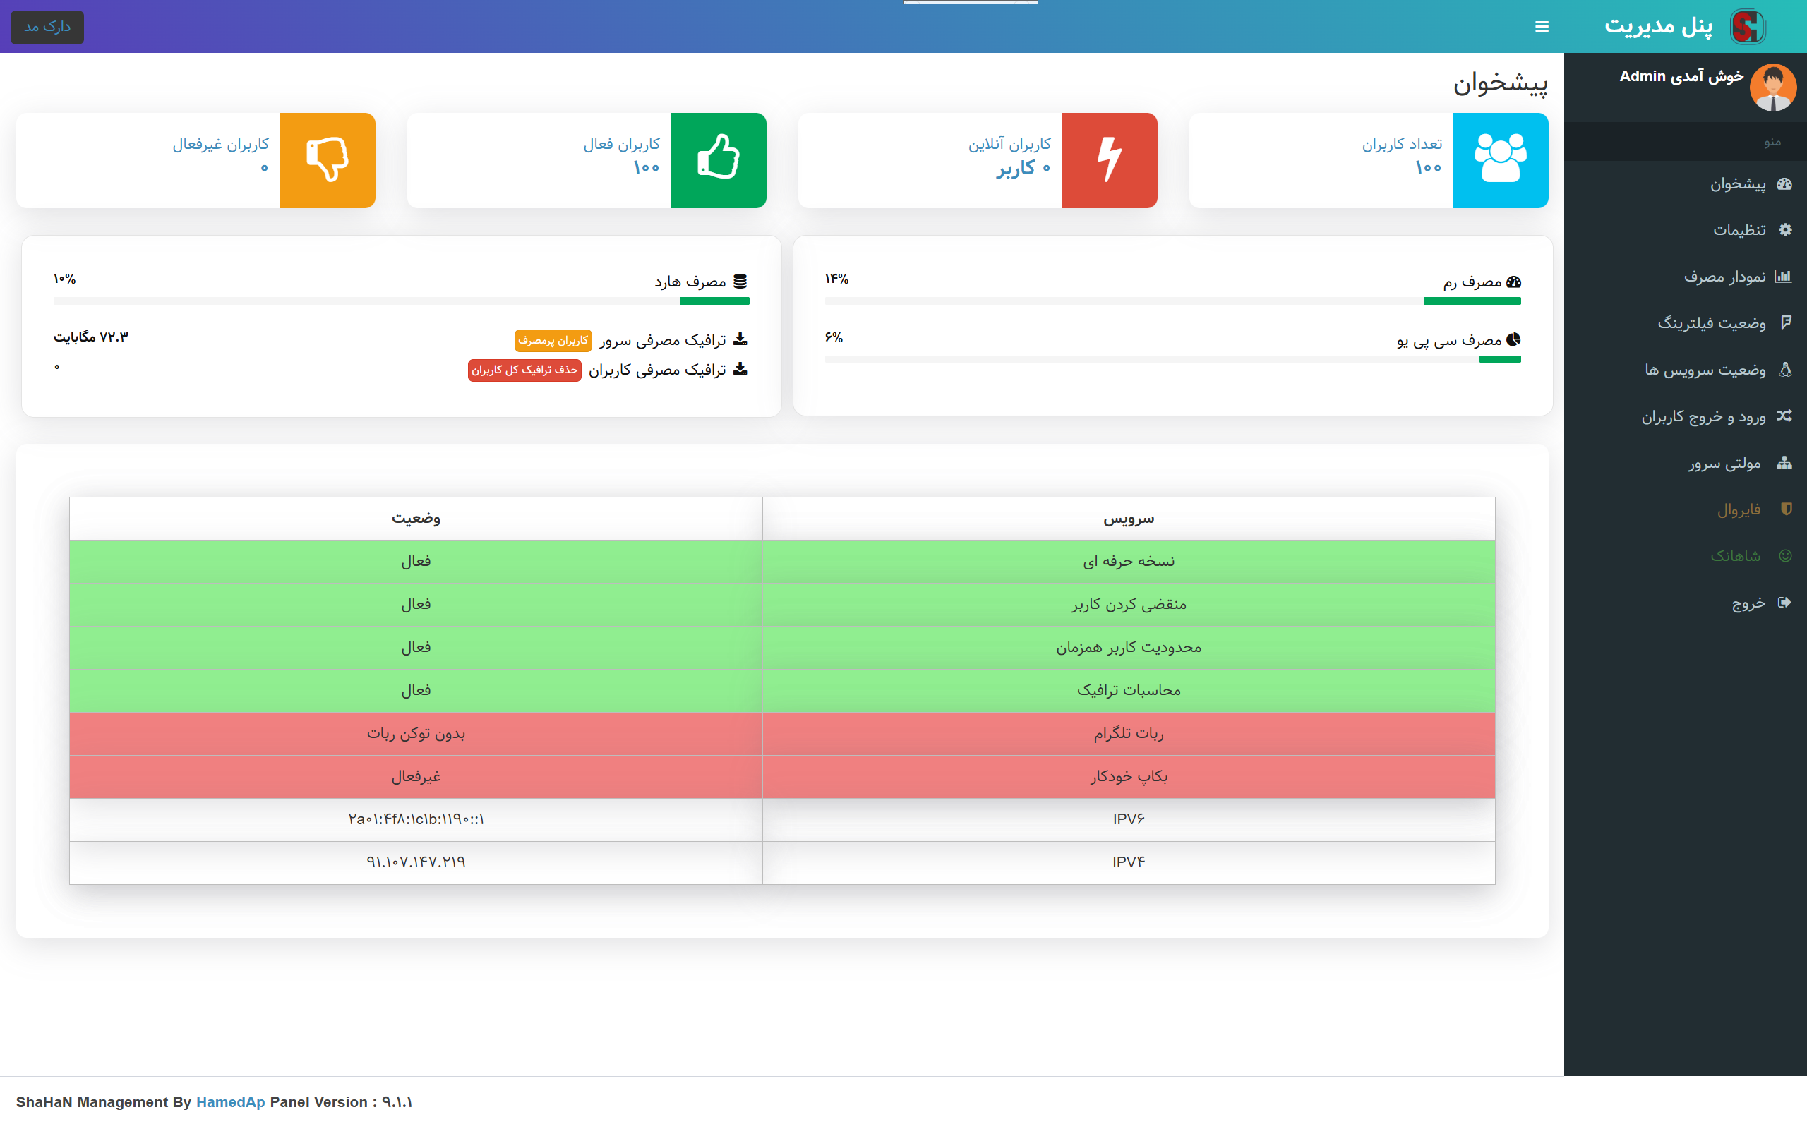Click the shield icon beside فایروال
This screenshot has width=1807, height=1129.
[1785, 509]
